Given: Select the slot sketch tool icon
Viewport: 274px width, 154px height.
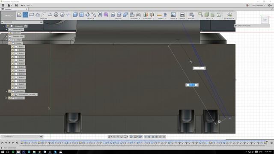Looking at the screenshot, I should pyautogui.click(x=50, y=15).
